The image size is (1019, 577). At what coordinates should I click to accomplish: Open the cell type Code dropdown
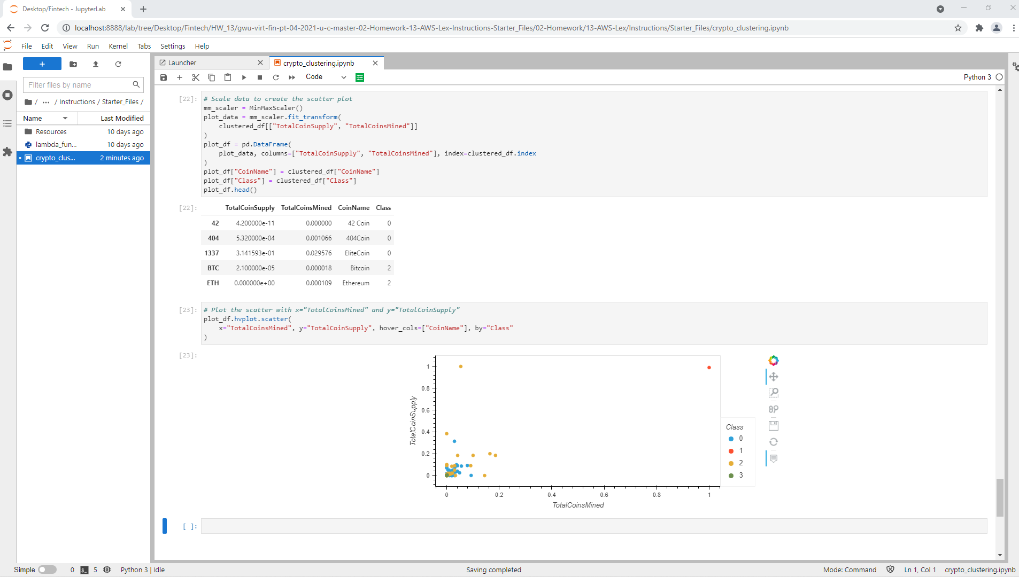tap(326, 77)
